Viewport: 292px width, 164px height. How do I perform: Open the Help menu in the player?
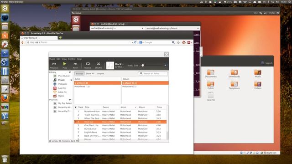tap(79, 59)
